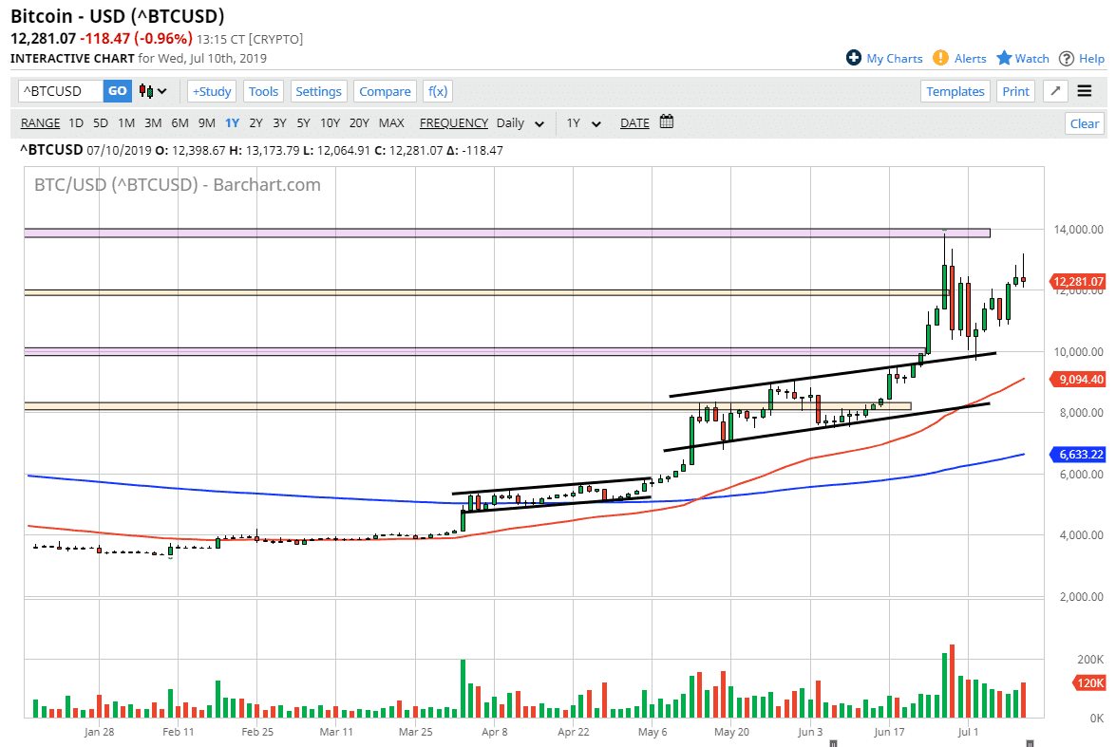The image size is (1116, 747).
Task: Open the Help question mark icon
Action: tap(1067, 58)
